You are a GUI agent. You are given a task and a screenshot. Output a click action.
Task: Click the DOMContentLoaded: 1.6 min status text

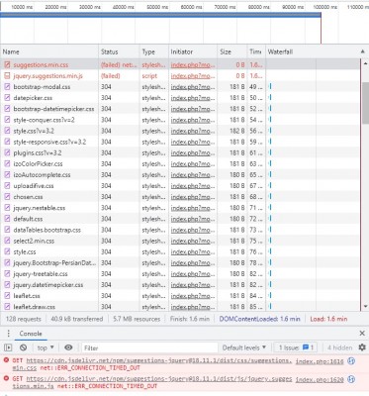click(259, 319)
